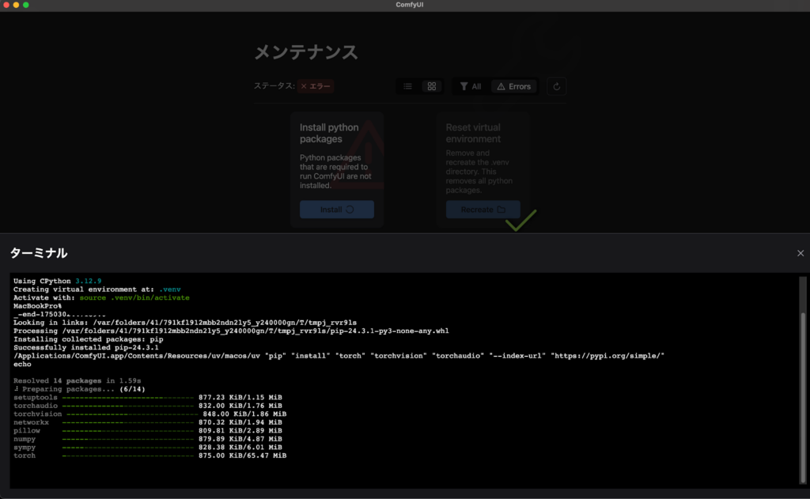This screenshot has height=499, width=810.
Task: Click the MacBookPro% prompt line
Action: point(37,306)
